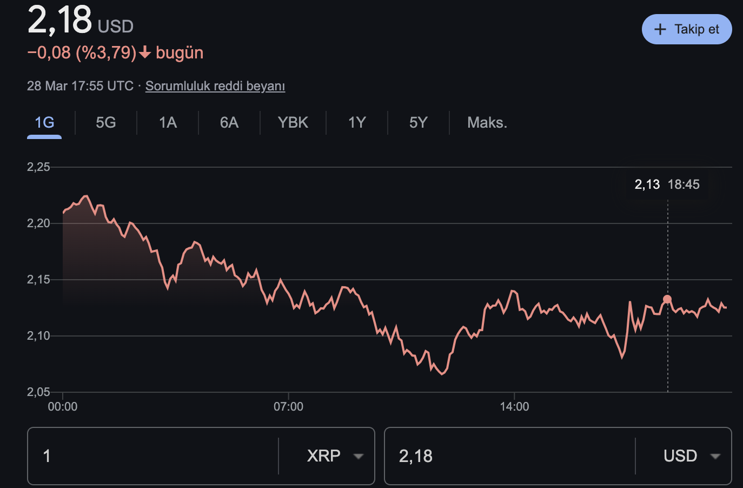Open the USD currency dropdown

692,456
